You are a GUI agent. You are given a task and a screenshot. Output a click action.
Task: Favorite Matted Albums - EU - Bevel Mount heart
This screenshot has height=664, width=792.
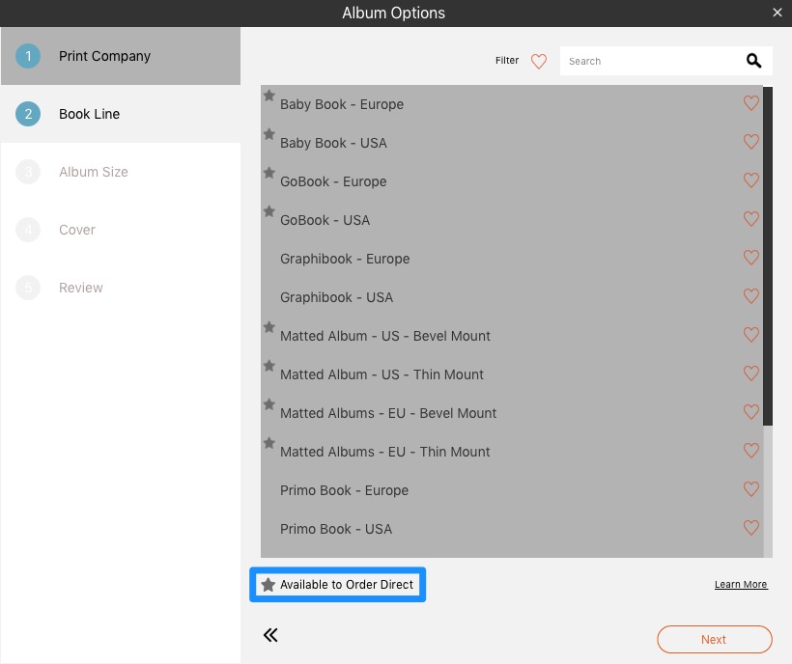point(751,412)
